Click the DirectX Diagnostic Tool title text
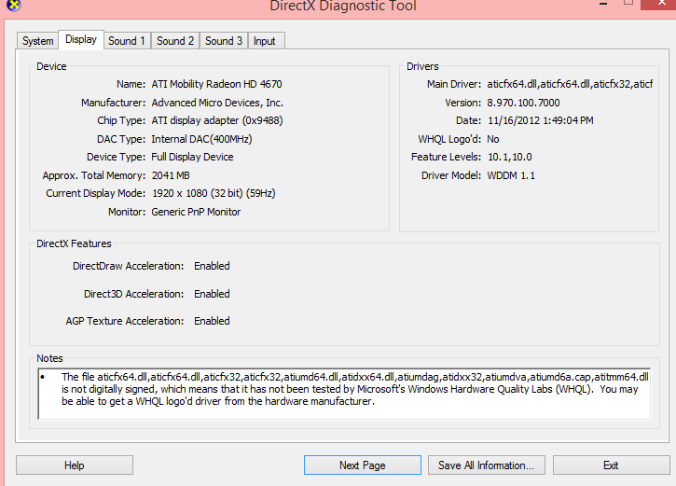 [342, 7]
